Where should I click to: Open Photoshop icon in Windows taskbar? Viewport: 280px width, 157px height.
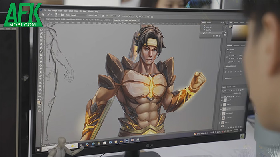127,141
